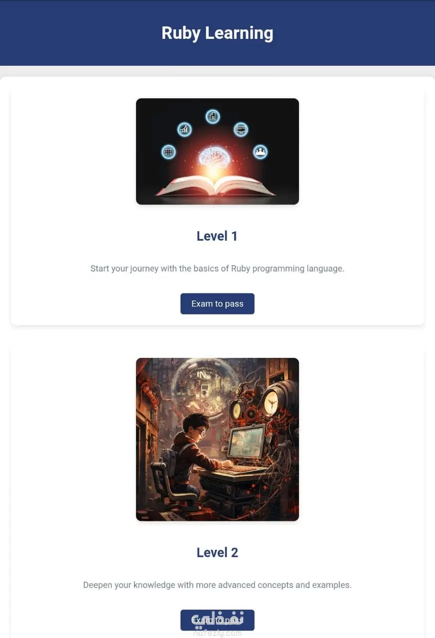Select the "Level 2" heading
The height and width of the screenshot is (638, 435).
coord(217,552)
